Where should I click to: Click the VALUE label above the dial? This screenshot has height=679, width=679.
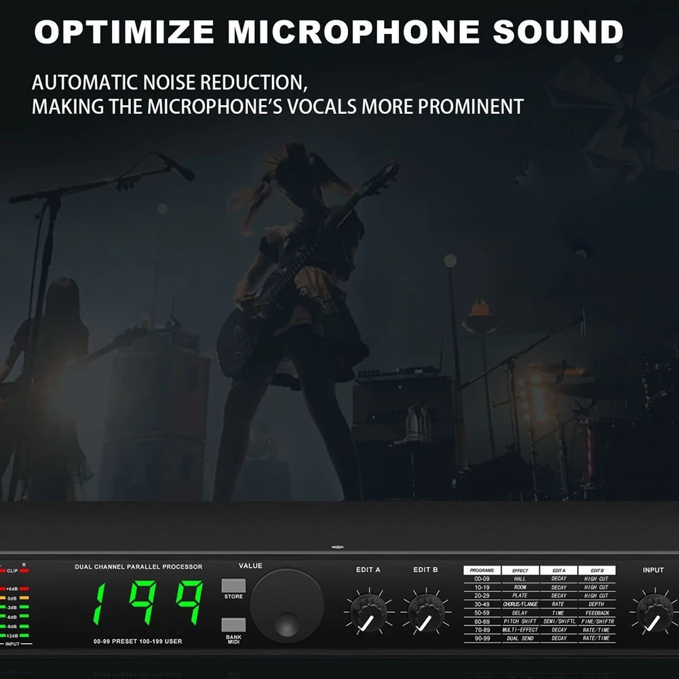(x=250, y=566)
